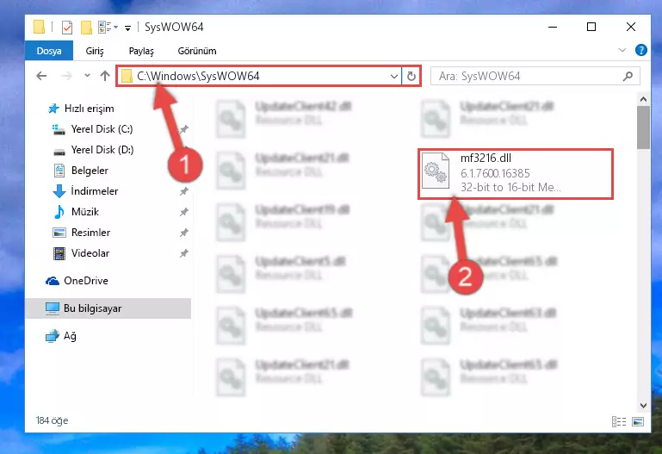Open the Görünüm ribbon tab
662x454 pixels.
pos(197,51)
